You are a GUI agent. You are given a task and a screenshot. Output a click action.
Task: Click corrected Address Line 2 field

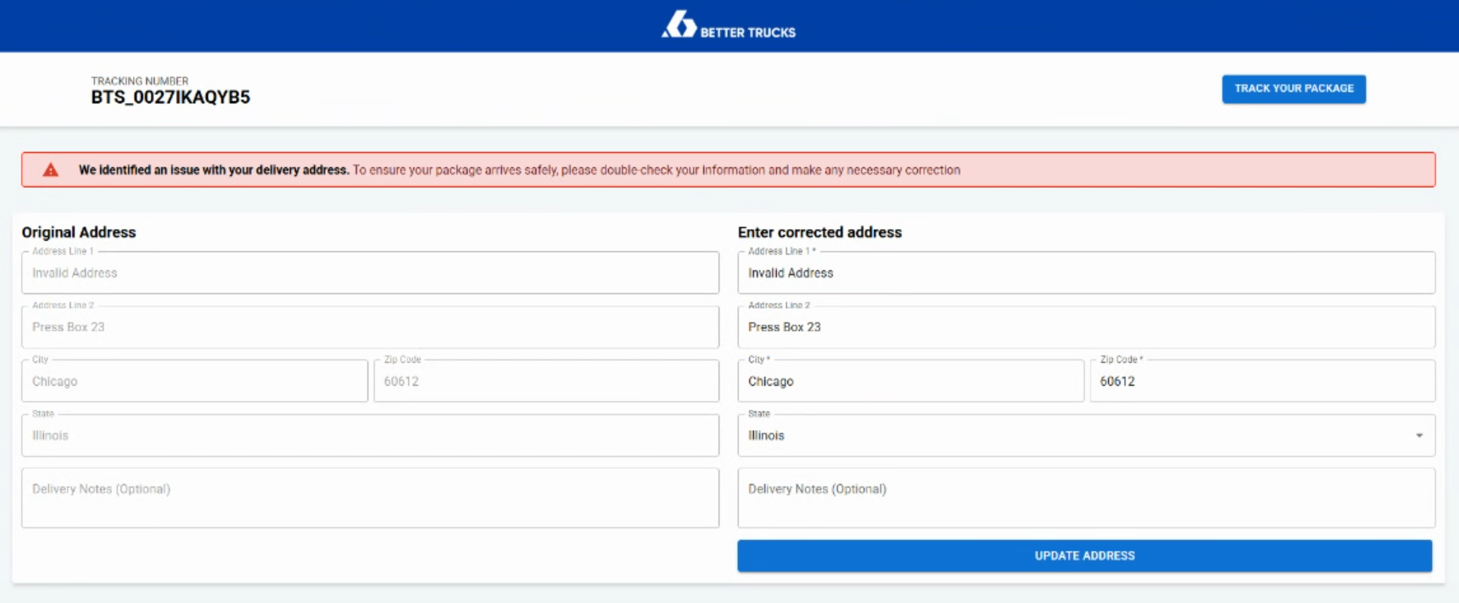pos(1086,327)
